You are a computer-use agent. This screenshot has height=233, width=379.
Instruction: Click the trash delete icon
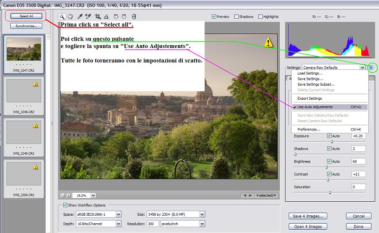tap(134, 17)
